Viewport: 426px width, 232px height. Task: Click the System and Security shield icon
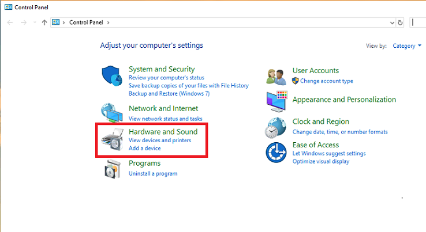pyautogui.click(x=111, y=76)
